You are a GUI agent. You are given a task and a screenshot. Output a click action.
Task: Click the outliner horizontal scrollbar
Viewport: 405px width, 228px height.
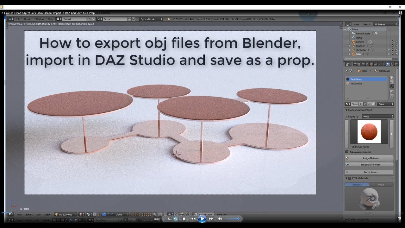click(368, 59)
